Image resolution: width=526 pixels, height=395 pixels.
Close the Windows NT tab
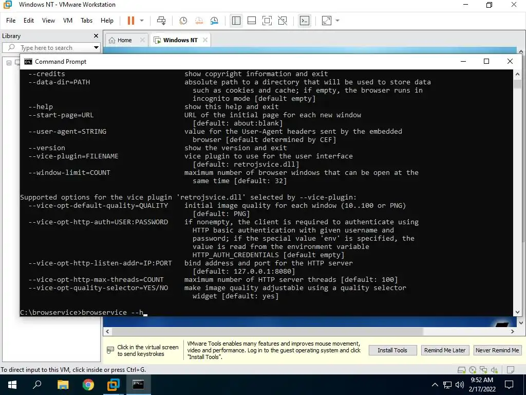point(205,40)
